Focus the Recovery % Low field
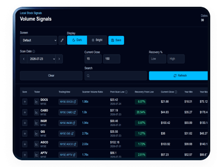 tap(157, 59)
